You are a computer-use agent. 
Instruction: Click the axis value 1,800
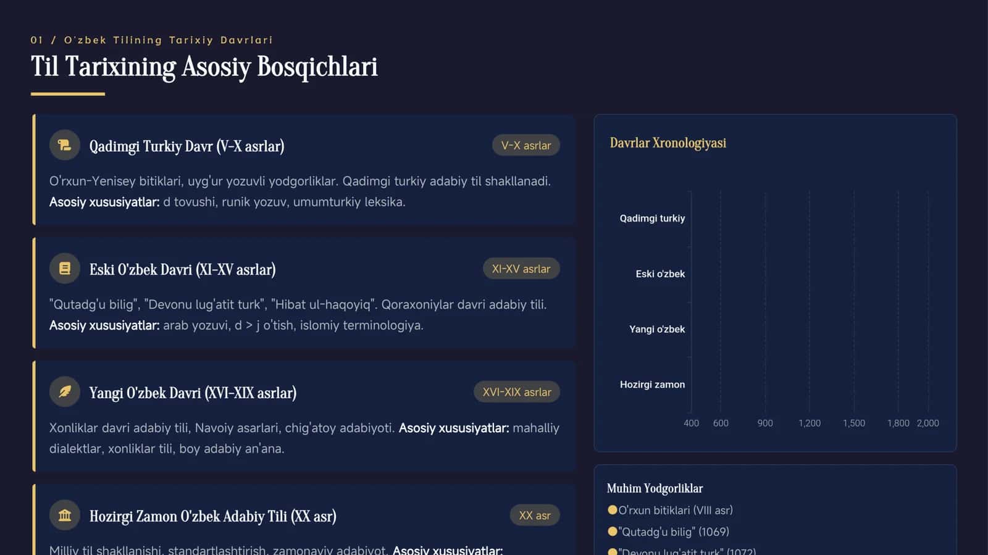898,424
